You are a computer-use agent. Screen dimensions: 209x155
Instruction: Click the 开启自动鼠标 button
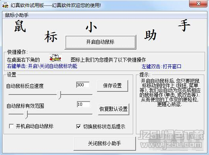[x=100, y=42]
